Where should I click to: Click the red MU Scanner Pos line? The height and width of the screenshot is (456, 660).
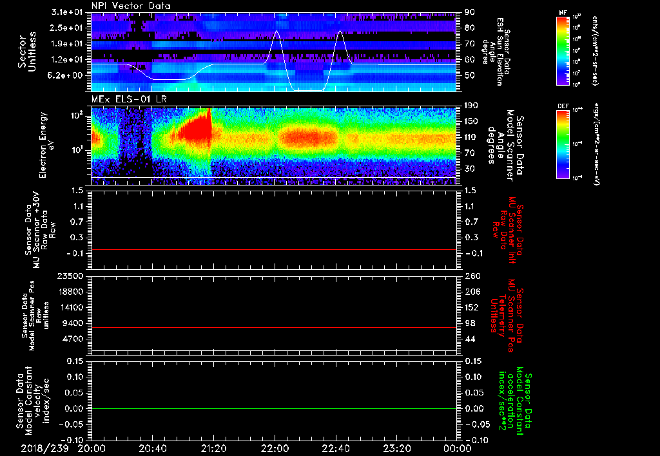point(273,327)
